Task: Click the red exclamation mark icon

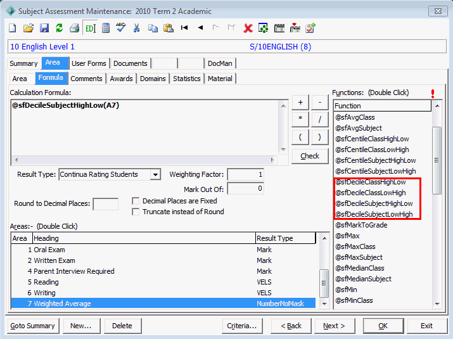Action: (x=433, y=93)
